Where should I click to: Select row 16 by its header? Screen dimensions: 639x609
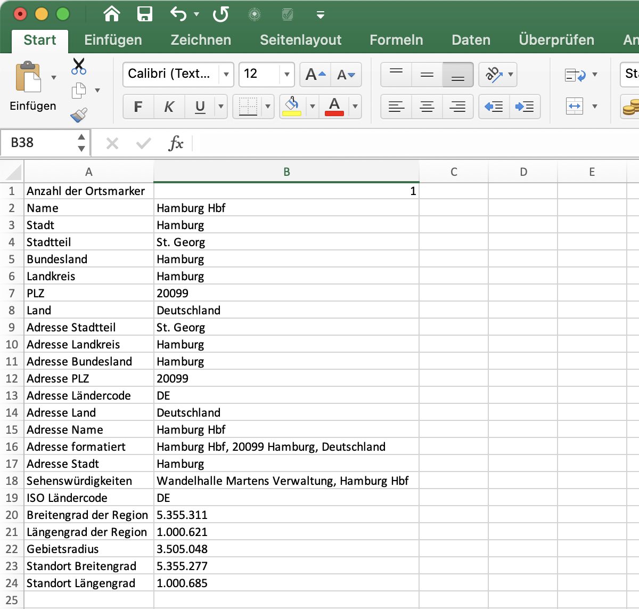coord(12,446)
